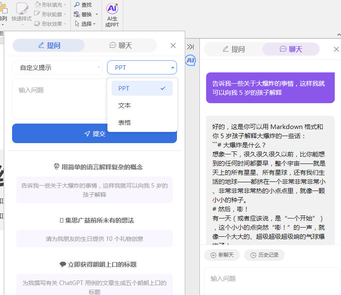Switch to 提问 tab in right panel

[233, 49]
